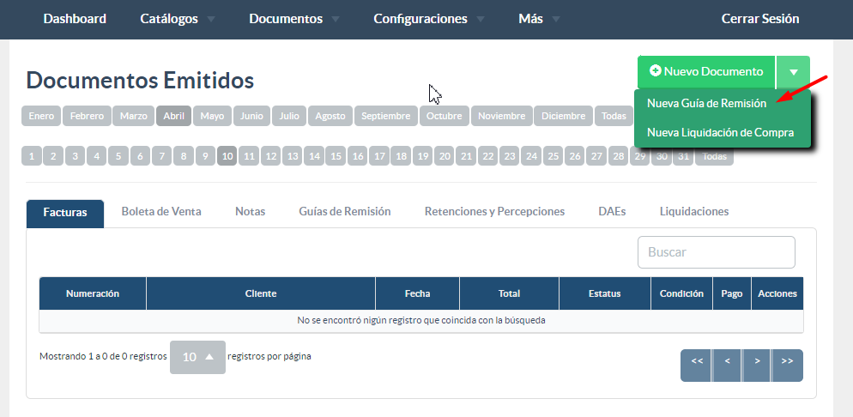This screenshot has height=417, width=853.
Task: Switch to Retenciones y Percepciones tab
Action: (494, 211)
